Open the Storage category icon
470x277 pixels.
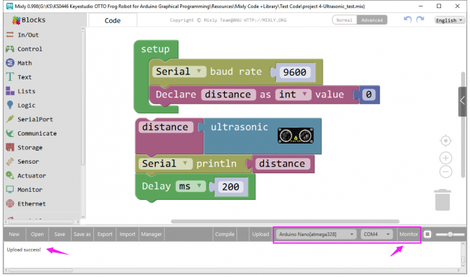click(10, 147)
